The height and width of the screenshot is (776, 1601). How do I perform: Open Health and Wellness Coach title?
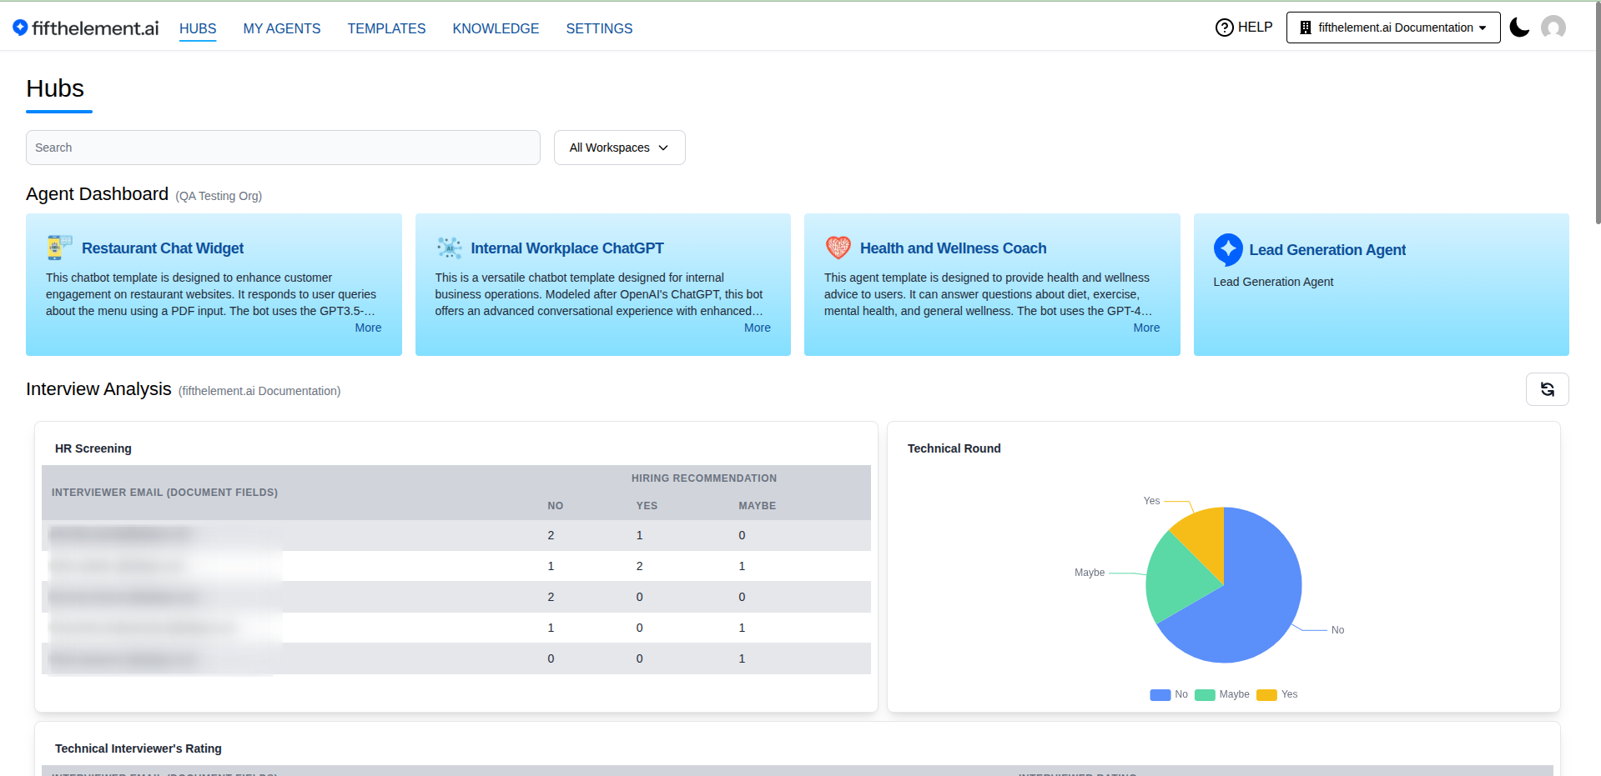click(953, 248)
